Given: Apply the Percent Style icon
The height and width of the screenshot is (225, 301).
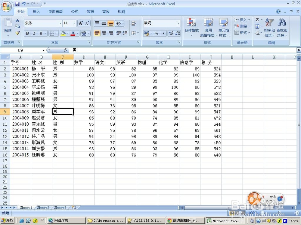Looking at the screenshot, I should pyautogui.click(x=157, y=33).
